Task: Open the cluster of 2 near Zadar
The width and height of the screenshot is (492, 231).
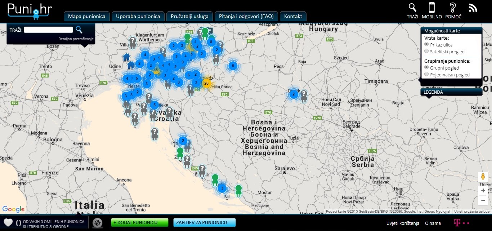Action: 183,141
